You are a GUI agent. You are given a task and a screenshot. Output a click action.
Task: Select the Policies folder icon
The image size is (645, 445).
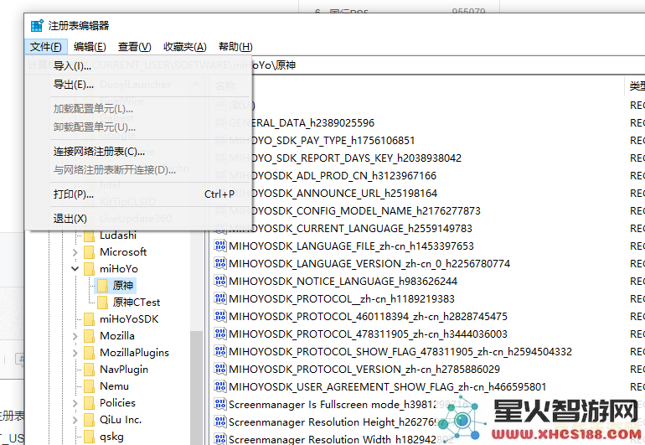(x=89, y=403)
